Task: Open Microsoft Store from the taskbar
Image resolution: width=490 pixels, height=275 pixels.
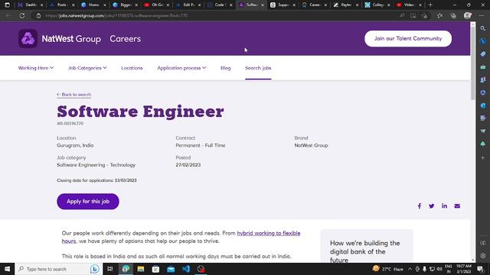Action: [x=155, y=269]
